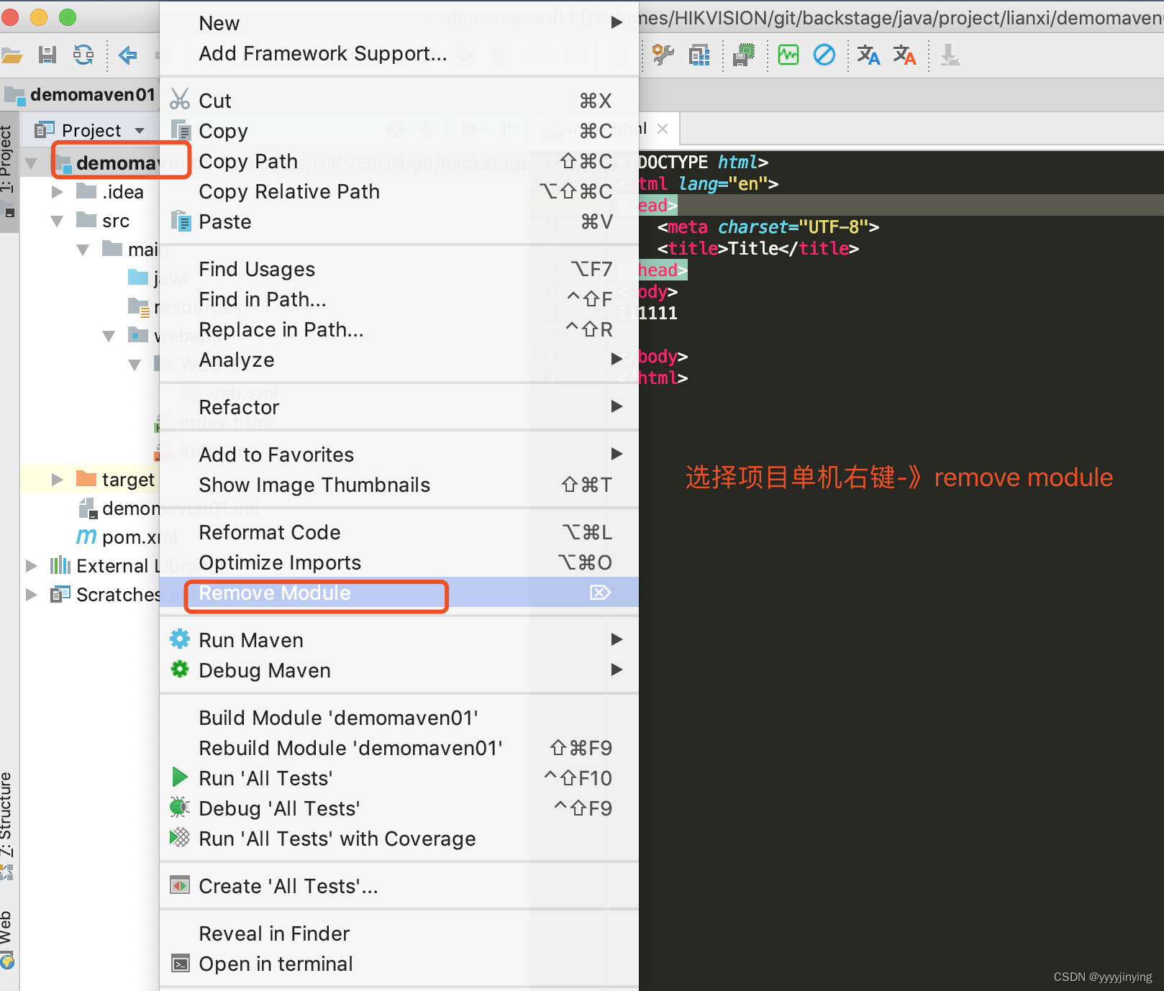Choose Run 'All Tests'
1164x991 pixels.
(x=399, y=778)
